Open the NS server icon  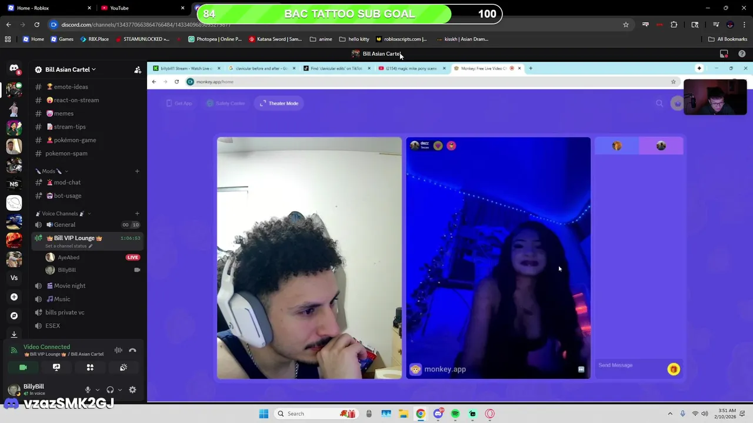tap(14, 184)
